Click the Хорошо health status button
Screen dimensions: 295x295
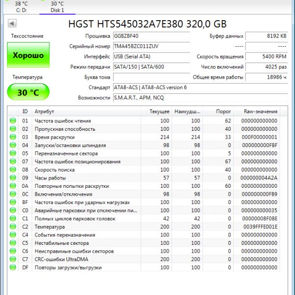click(x=28, y=55)
